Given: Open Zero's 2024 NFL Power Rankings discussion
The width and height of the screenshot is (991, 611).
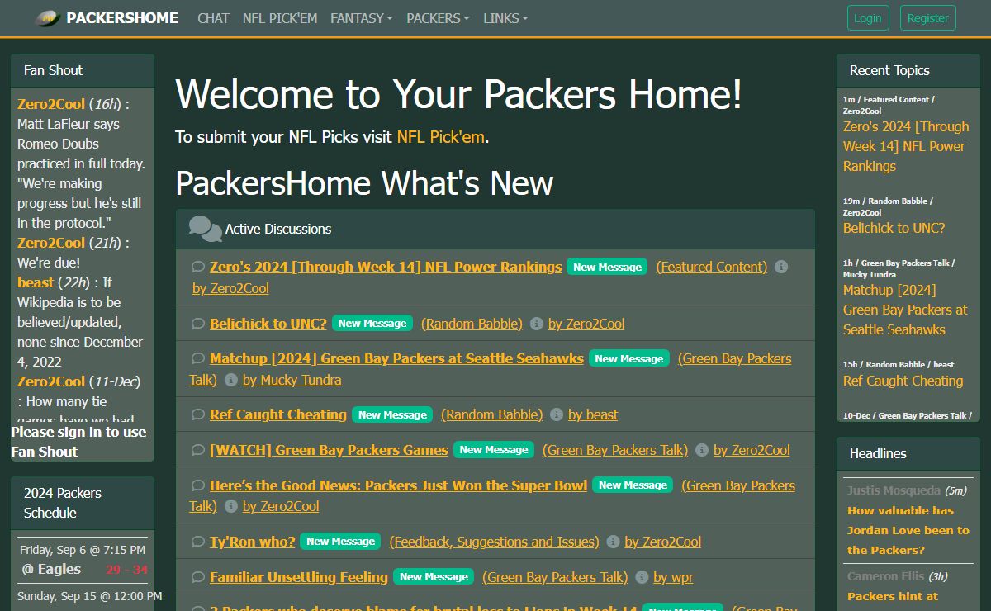Looking at the screenshot, I should coord(386,267).
